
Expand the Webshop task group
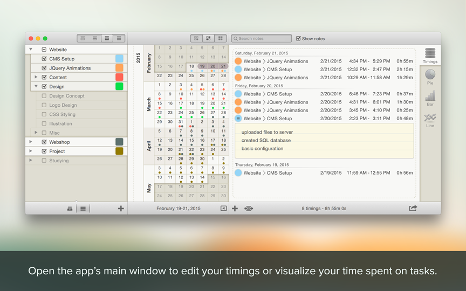pyautogui.click(x=31, y=142)
